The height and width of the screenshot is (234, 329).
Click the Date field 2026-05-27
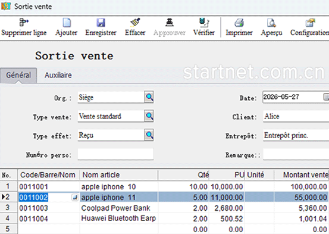(x=293, y=97)
